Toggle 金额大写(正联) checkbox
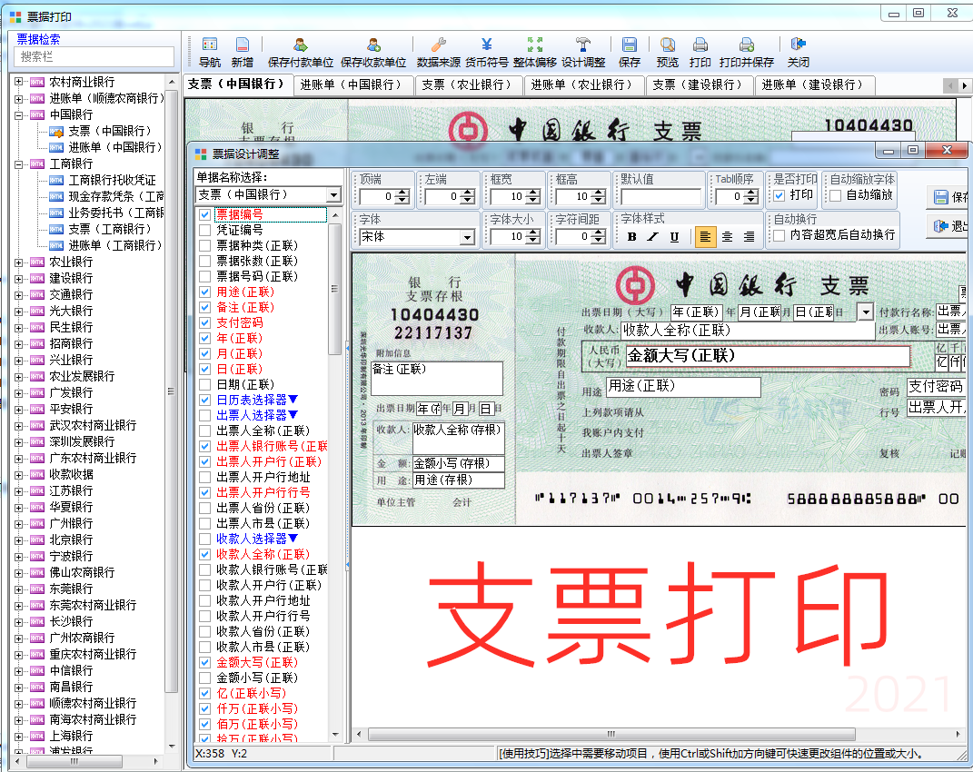973x772 pixels. point(204,663)
